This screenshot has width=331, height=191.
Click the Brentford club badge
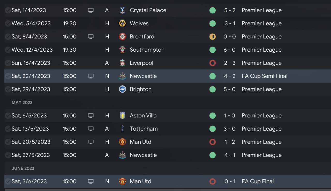122,37
